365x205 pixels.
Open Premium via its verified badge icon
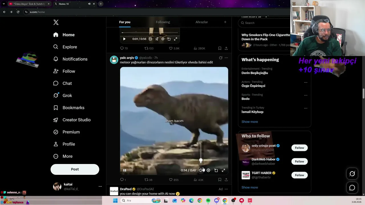(x=56, y=132)
